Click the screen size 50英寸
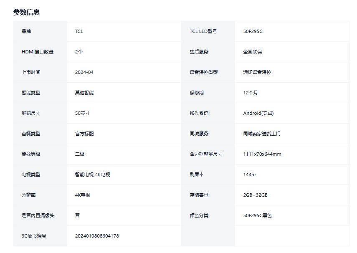357x253 pixels. [82, 113]
